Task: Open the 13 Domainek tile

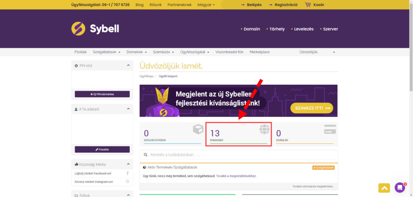Action: click(x=238, y=134)
